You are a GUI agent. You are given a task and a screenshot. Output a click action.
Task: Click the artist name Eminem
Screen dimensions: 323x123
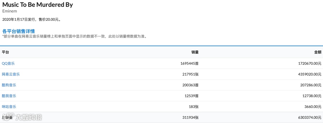point(10,11)
